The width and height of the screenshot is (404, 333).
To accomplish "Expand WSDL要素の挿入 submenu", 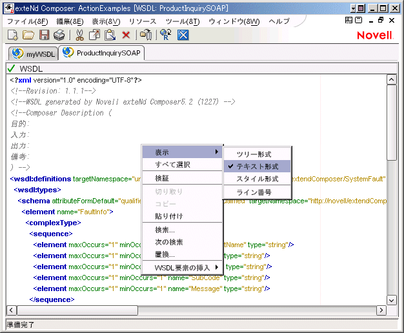I will point(182,268).
